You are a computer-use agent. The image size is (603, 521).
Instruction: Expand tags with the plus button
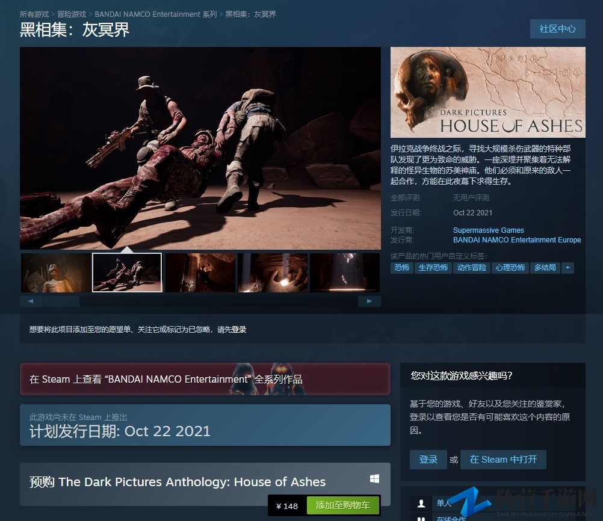[567, 268]
